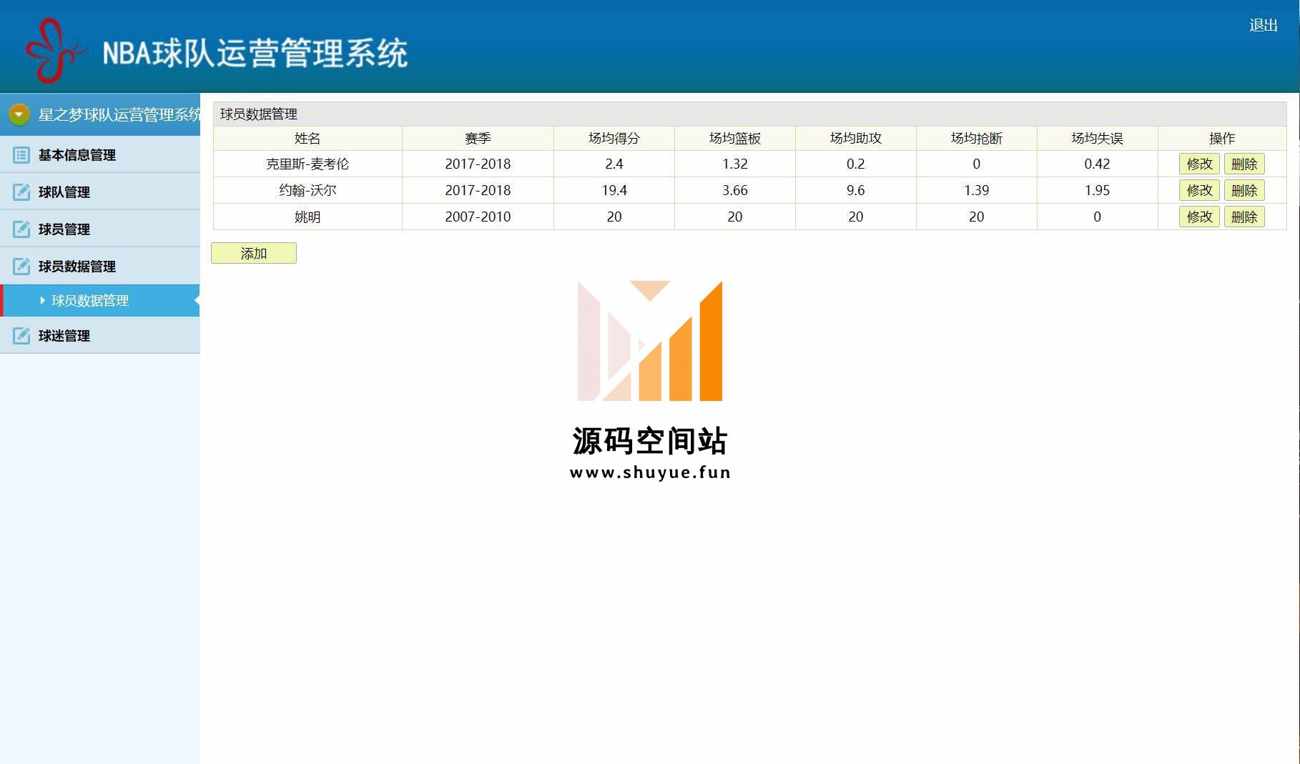Click the round arrow icon beside 星之梦球队运营管理系统
This screenshot has height=764, width=1300.
click(19, 114)
